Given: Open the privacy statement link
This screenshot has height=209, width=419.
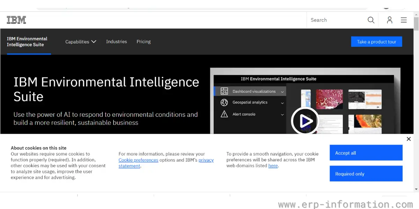Looking at the screenshot, I should coord(166,163).
